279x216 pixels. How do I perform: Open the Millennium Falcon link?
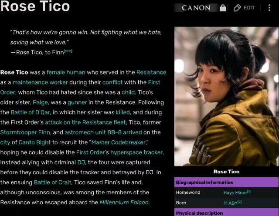coord(124,202)
